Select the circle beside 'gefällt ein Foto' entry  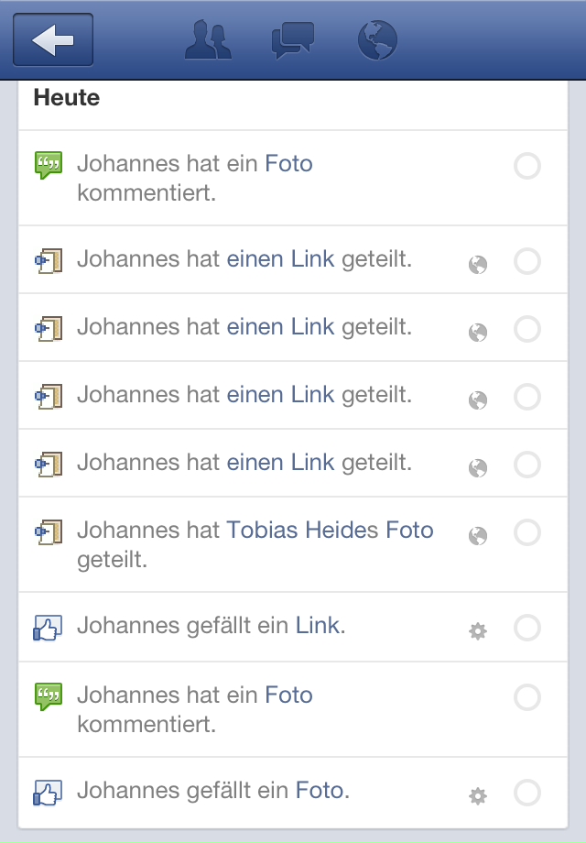click(x=527, y=793)
